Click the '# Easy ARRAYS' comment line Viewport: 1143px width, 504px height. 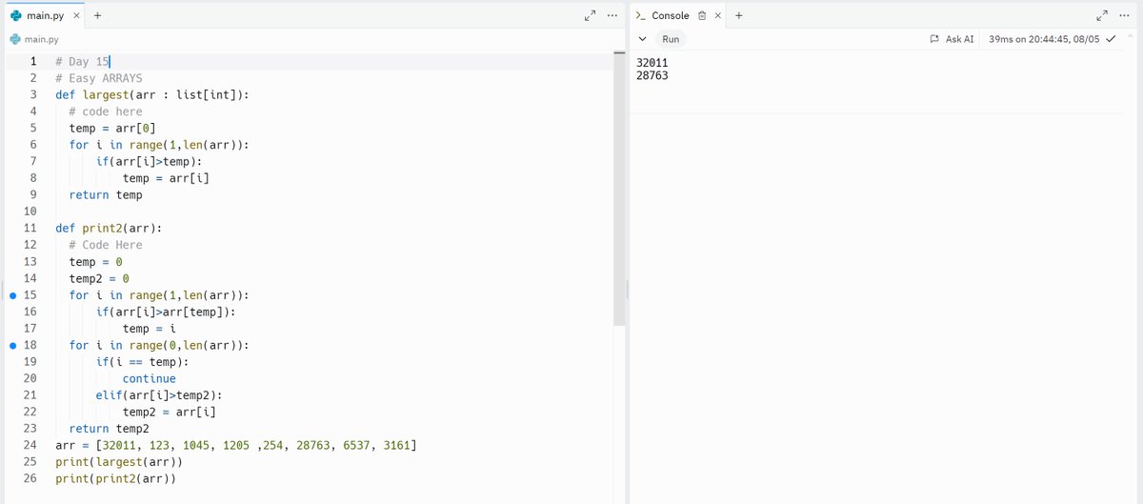pyautogui.click(x=99, y=78)
